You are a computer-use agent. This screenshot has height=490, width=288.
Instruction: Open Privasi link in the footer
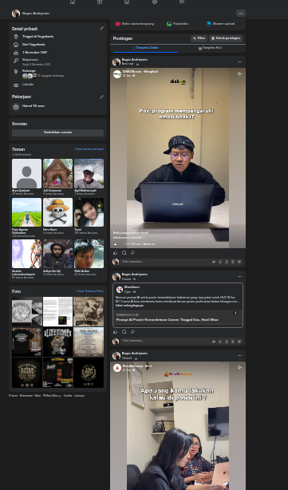point(13,396)
